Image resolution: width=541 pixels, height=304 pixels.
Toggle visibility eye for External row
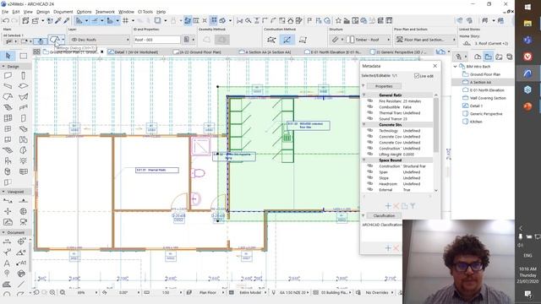point(370,189)
